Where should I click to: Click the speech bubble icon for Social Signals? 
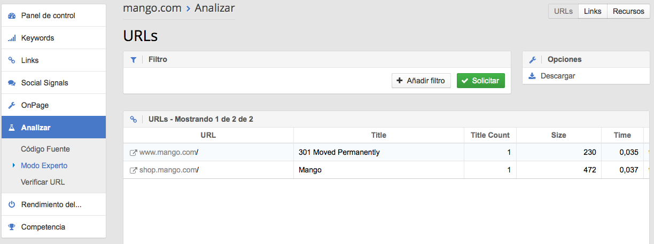[12, 83]
